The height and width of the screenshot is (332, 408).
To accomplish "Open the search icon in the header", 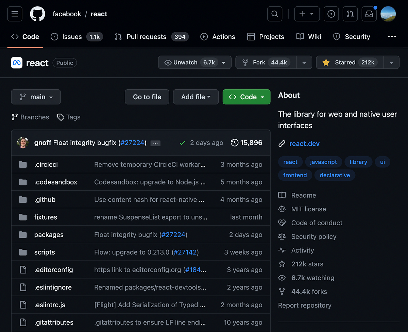I will (274, 14).
